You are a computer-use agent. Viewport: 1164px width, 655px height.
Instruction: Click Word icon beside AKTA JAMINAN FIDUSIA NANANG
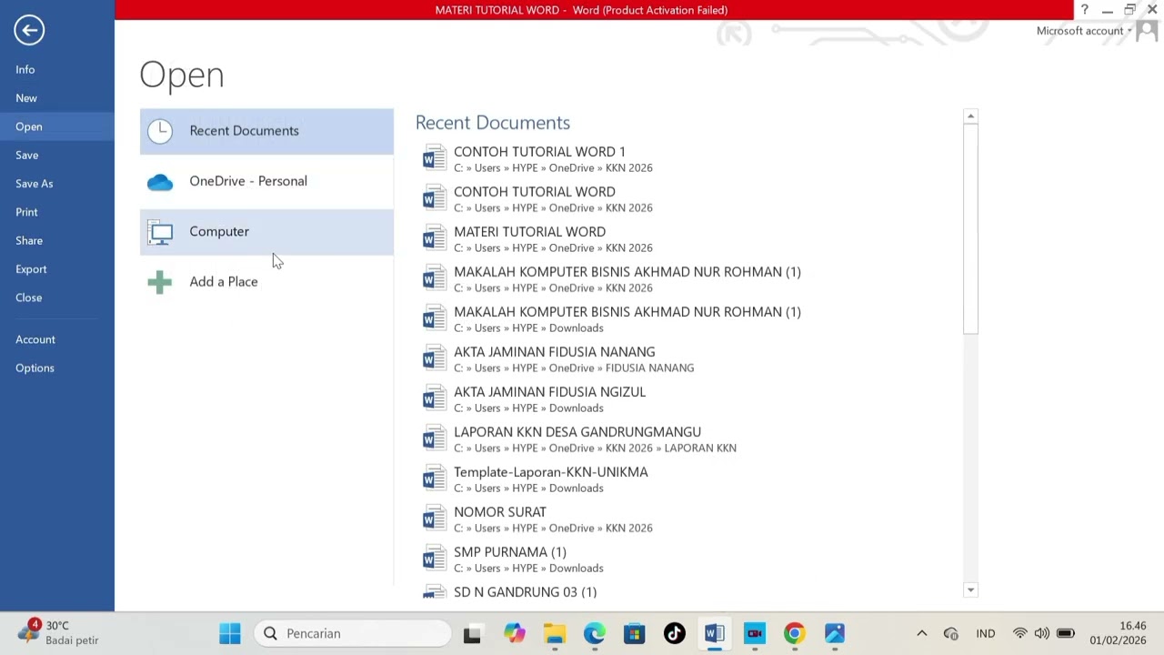tap(435, 358)
